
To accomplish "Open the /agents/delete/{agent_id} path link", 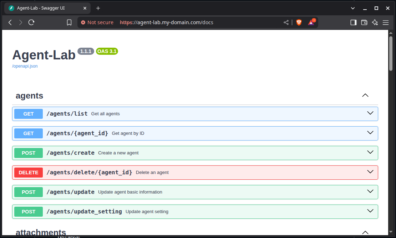I will click(x=89, y=173).
